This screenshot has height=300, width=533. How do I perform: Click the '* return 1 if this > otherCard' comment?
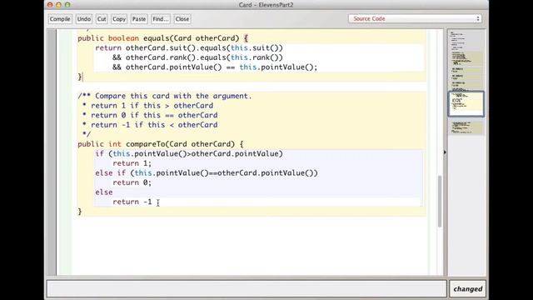(x=148, y=106)
